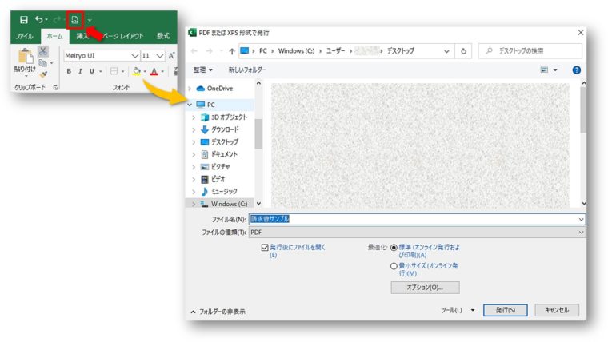Apply the red font color A
608x342 pixels.
point(154,72)
